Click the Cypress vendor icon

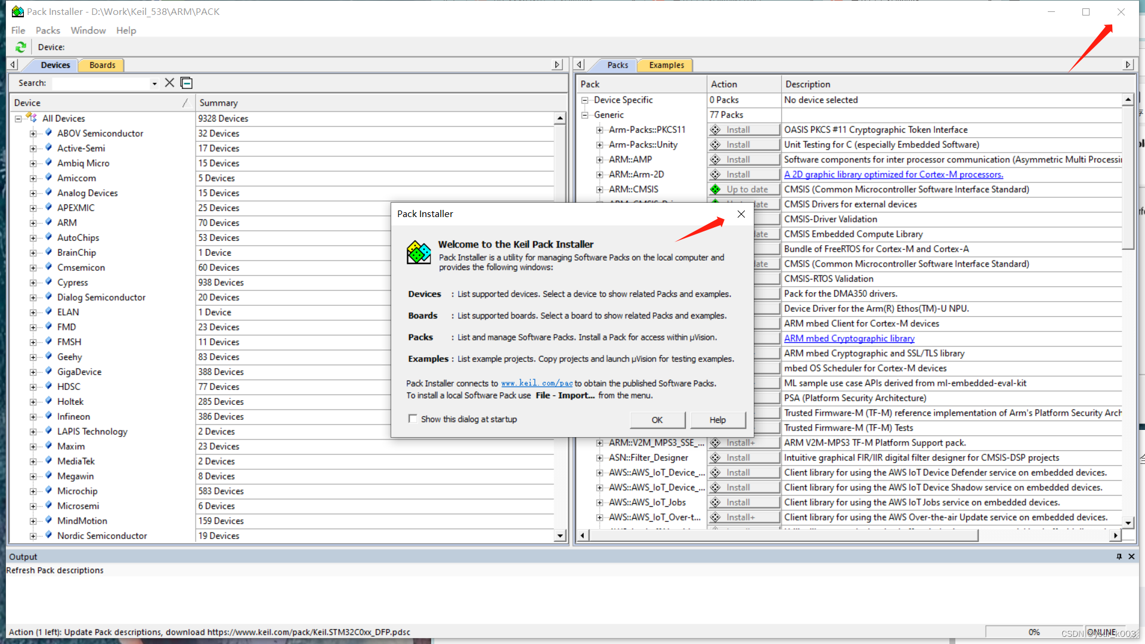48,282
